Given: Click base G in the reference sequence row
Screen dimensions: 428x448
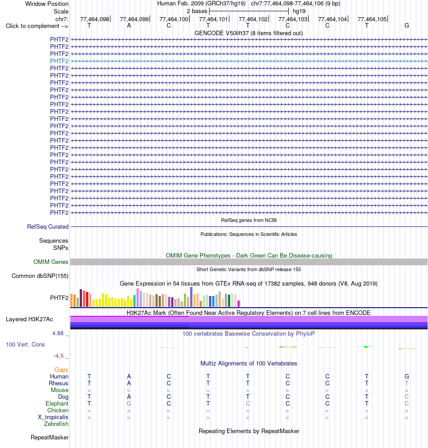Looking at the screenshot, I should coord(406,25).
